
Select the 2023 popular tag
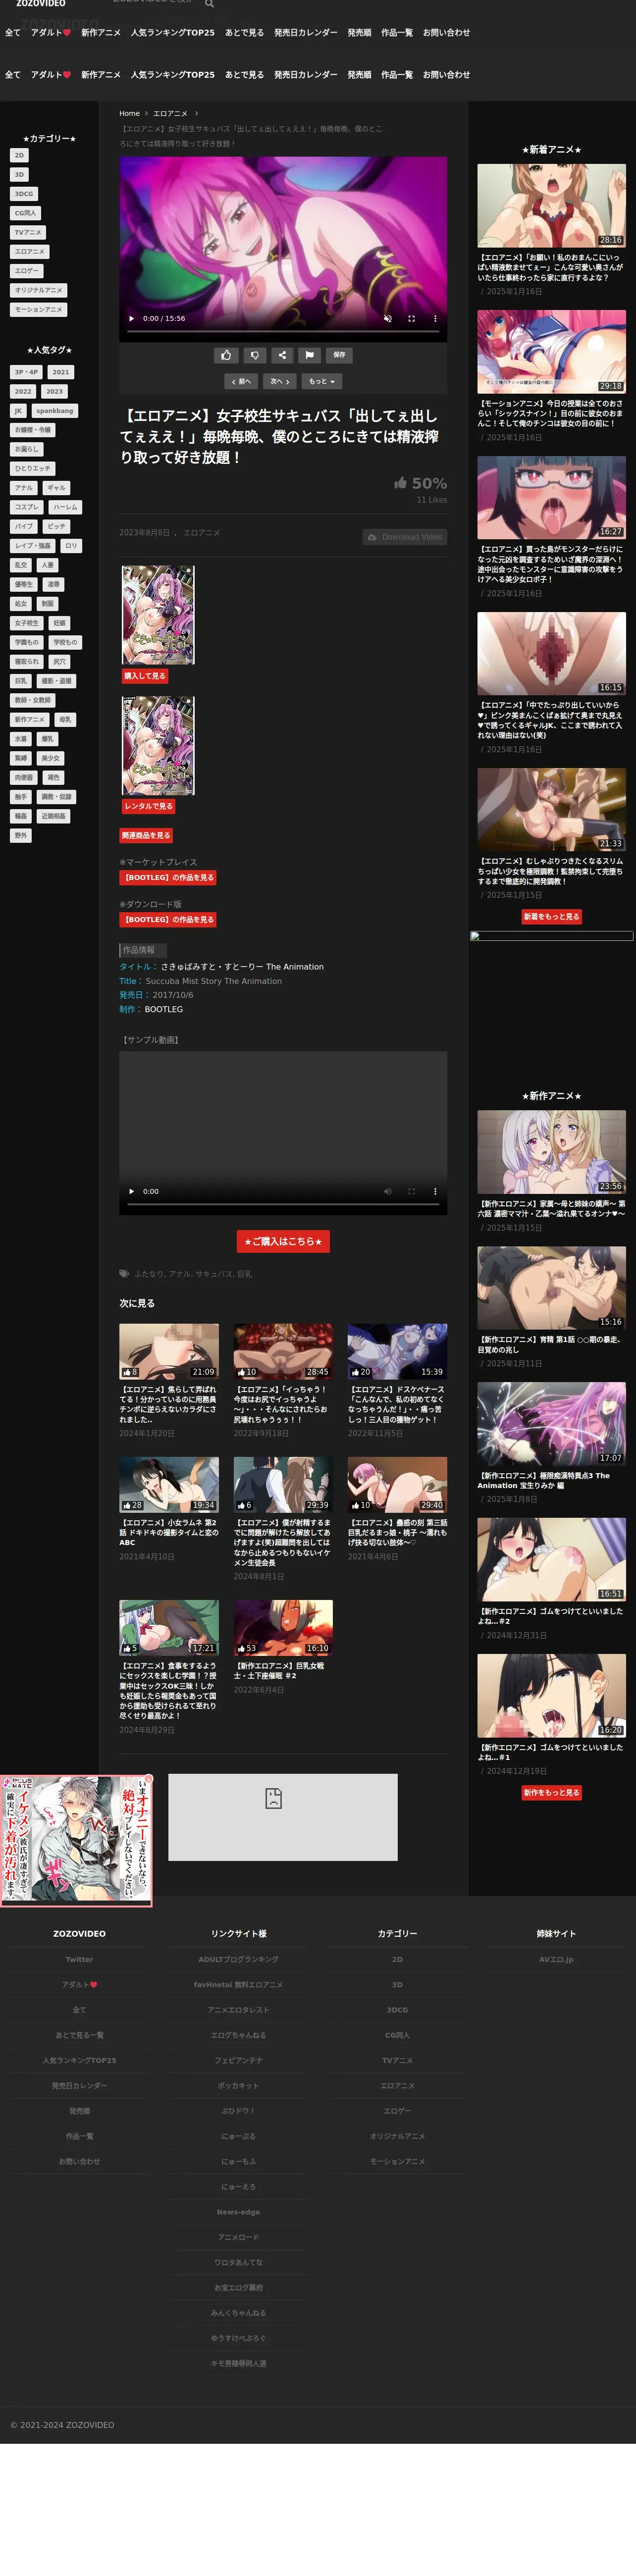(x=54, y=391)
